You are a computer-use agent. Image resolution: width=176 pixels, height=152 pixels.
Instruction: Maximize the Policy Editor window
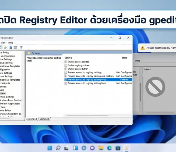point(120,38)
